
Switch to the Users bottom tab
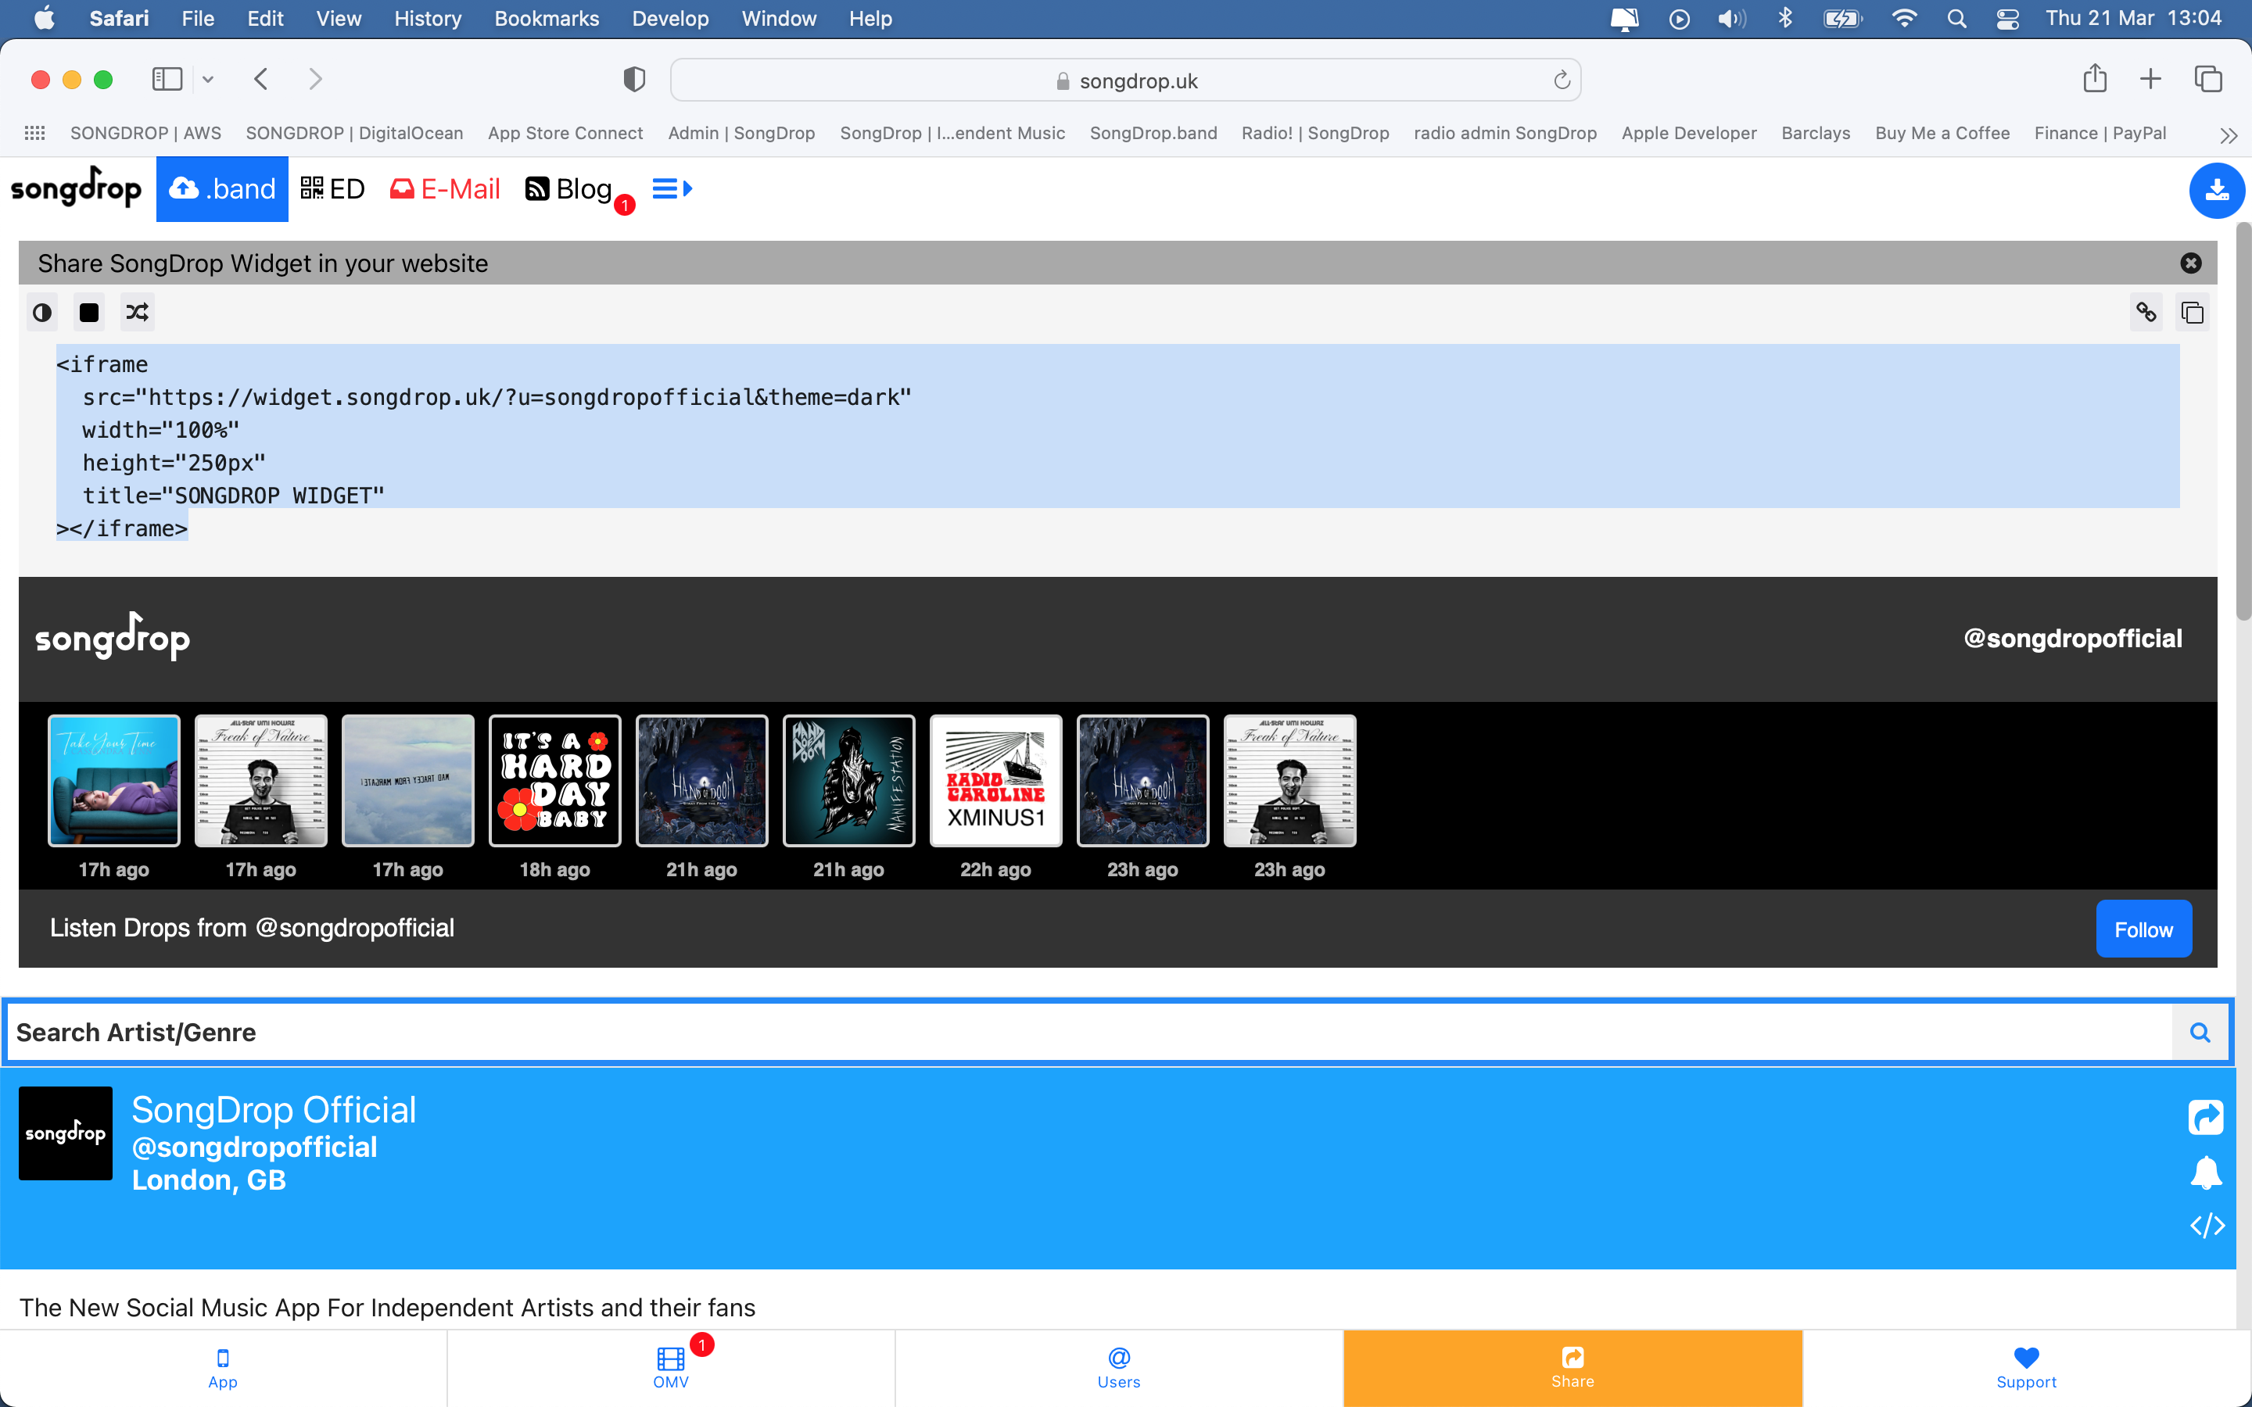click(1118, 1369)
